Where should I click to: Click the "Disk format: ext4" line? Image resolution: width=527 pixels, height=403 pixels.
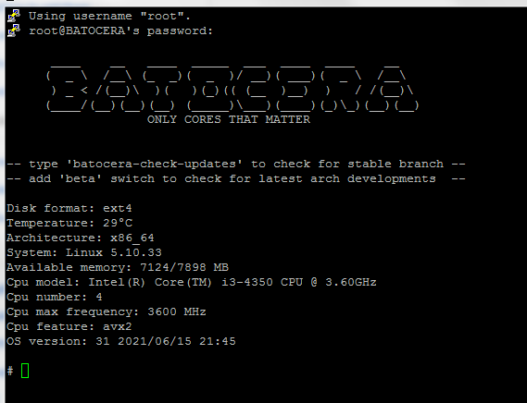coord(69,208)
